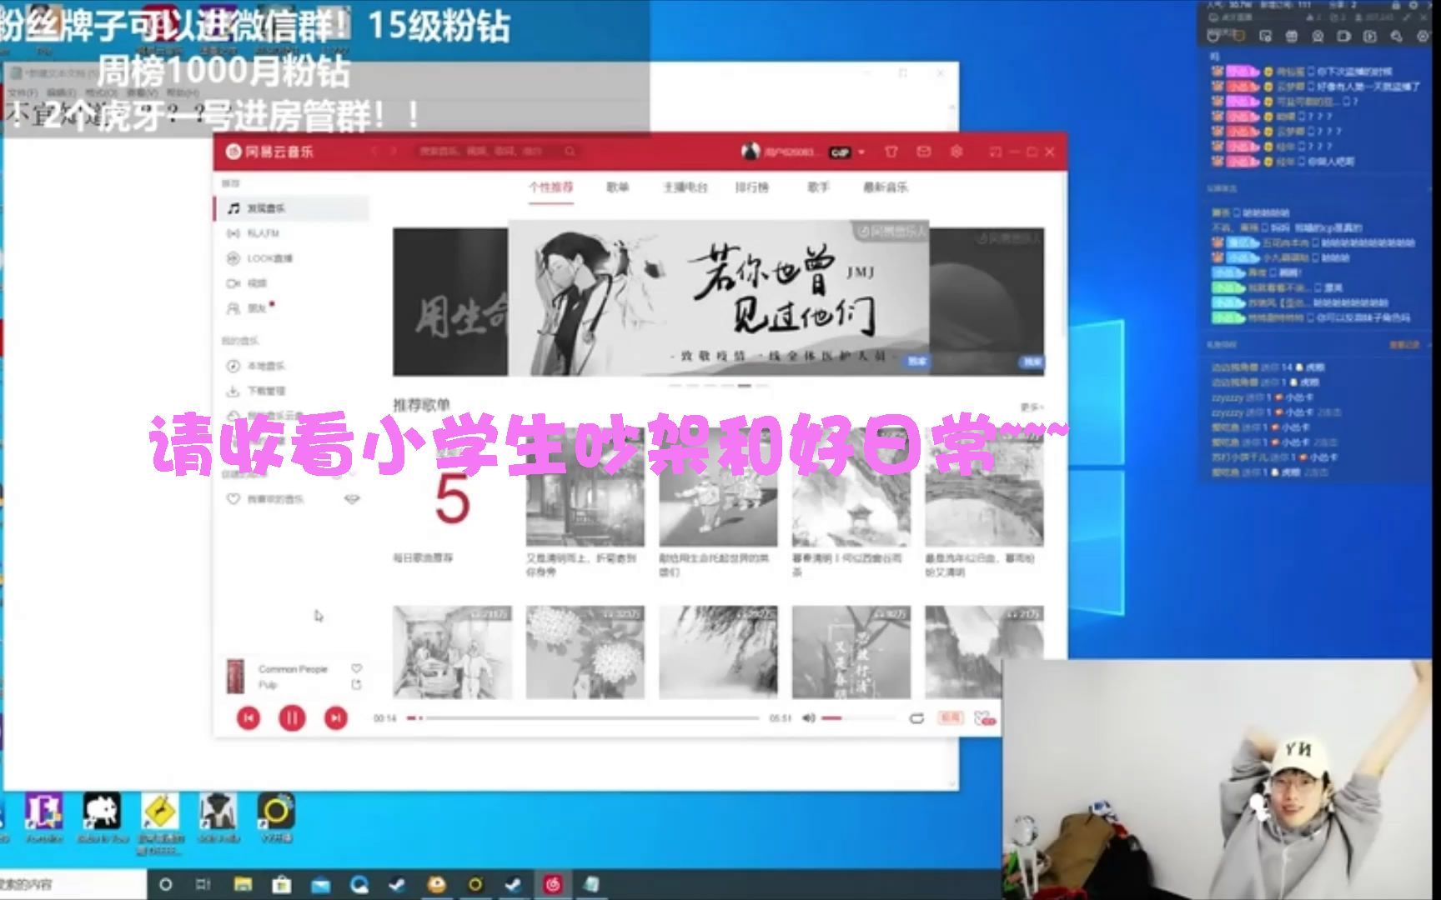The width and height of the screenshot is (1441, 900).
Task: Click the magnifier icon in the search box
Action: pos(570,151)
